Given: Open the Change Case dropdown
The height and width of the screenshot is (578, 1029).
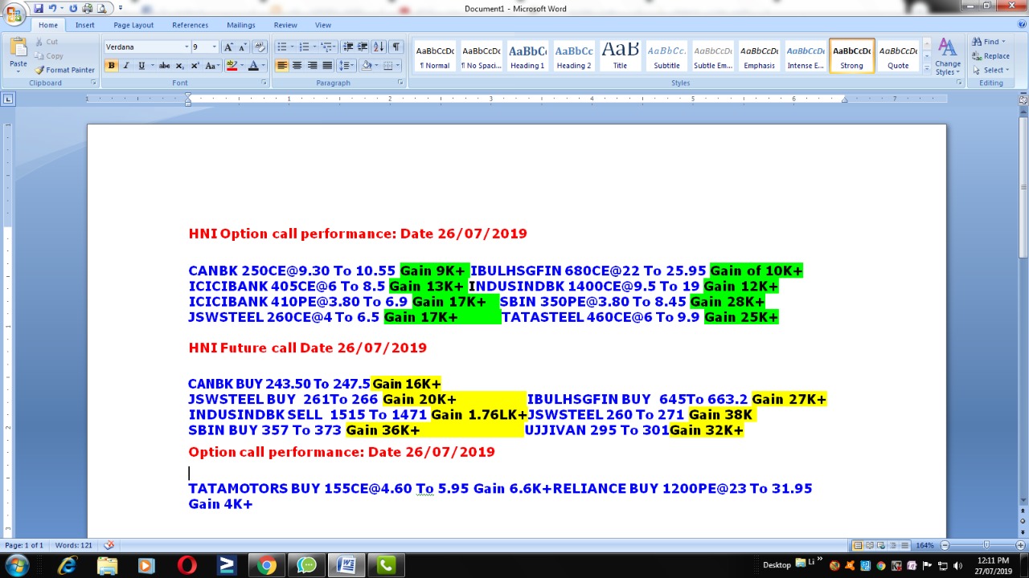Looking at the screenshot, I should 211,66.
